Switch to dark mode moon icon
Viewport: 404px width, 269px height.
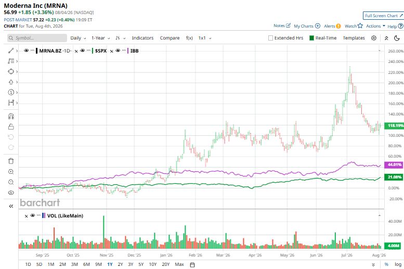tap(397, 38)
